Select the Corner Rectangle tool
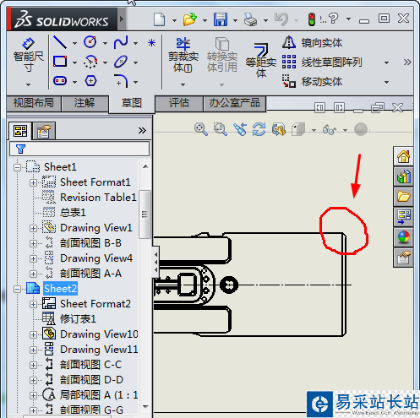Viewport: 420px width, 418px height. (60, 62)
